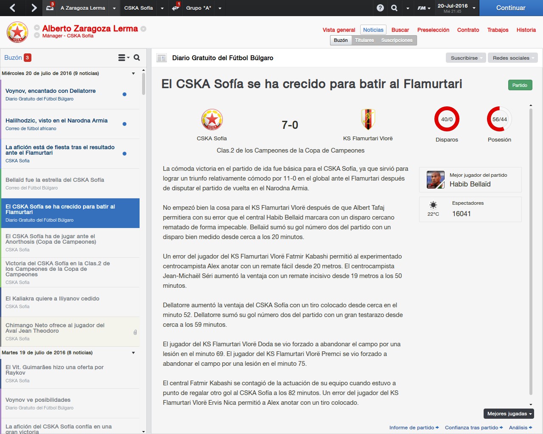
Task: Click the newspaper icon beside Diario Gratuito
Action: coord(161,58)
